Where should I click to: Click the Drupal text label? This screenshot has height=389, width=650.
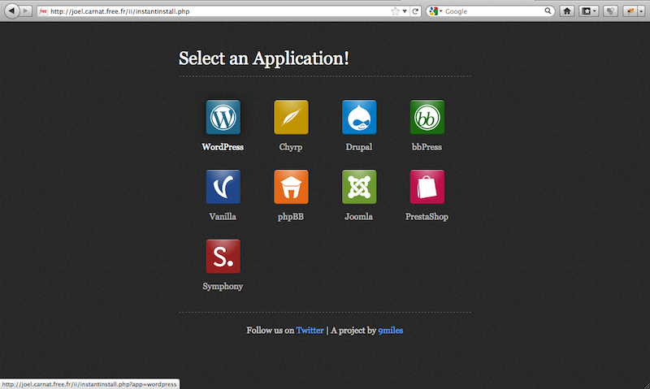359,148
